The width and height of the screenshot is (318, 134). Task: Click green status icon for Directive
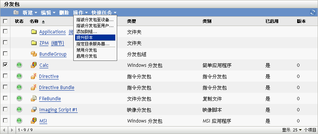click(x=19, y=76)
